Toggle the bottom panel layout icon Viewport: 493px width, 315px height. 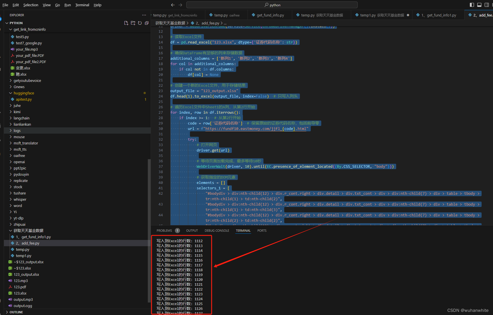[x=479, y=5]
